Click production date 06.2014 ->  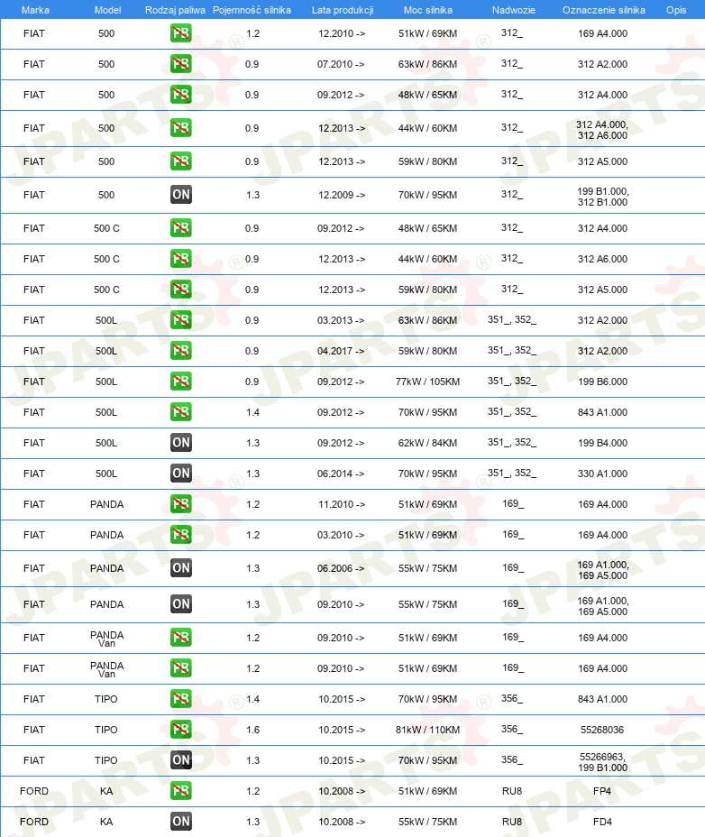click(341, 474)
